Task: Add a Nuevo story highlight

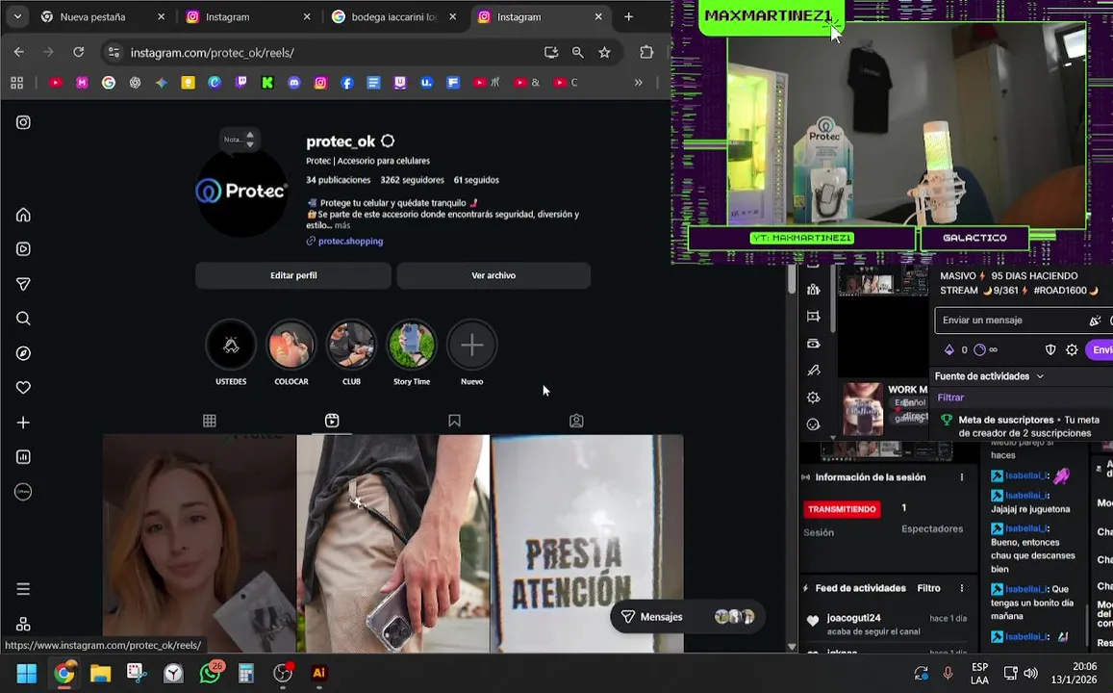Action: click(x=472, y=346)
